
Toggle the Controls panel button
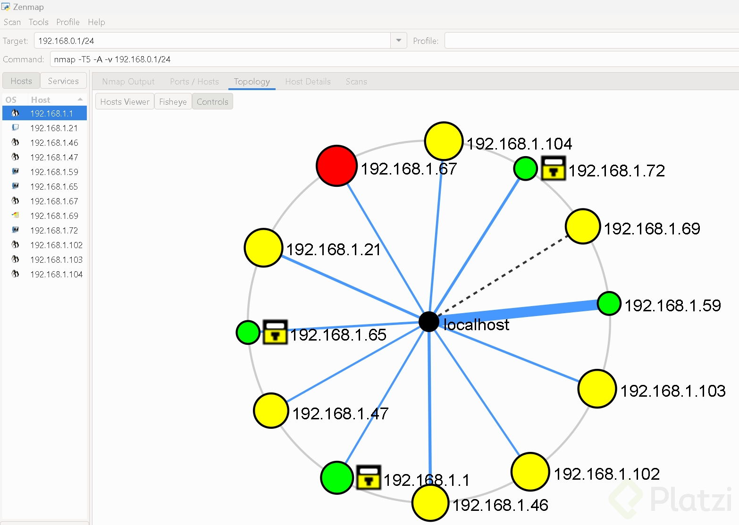[x=212, y=102]
